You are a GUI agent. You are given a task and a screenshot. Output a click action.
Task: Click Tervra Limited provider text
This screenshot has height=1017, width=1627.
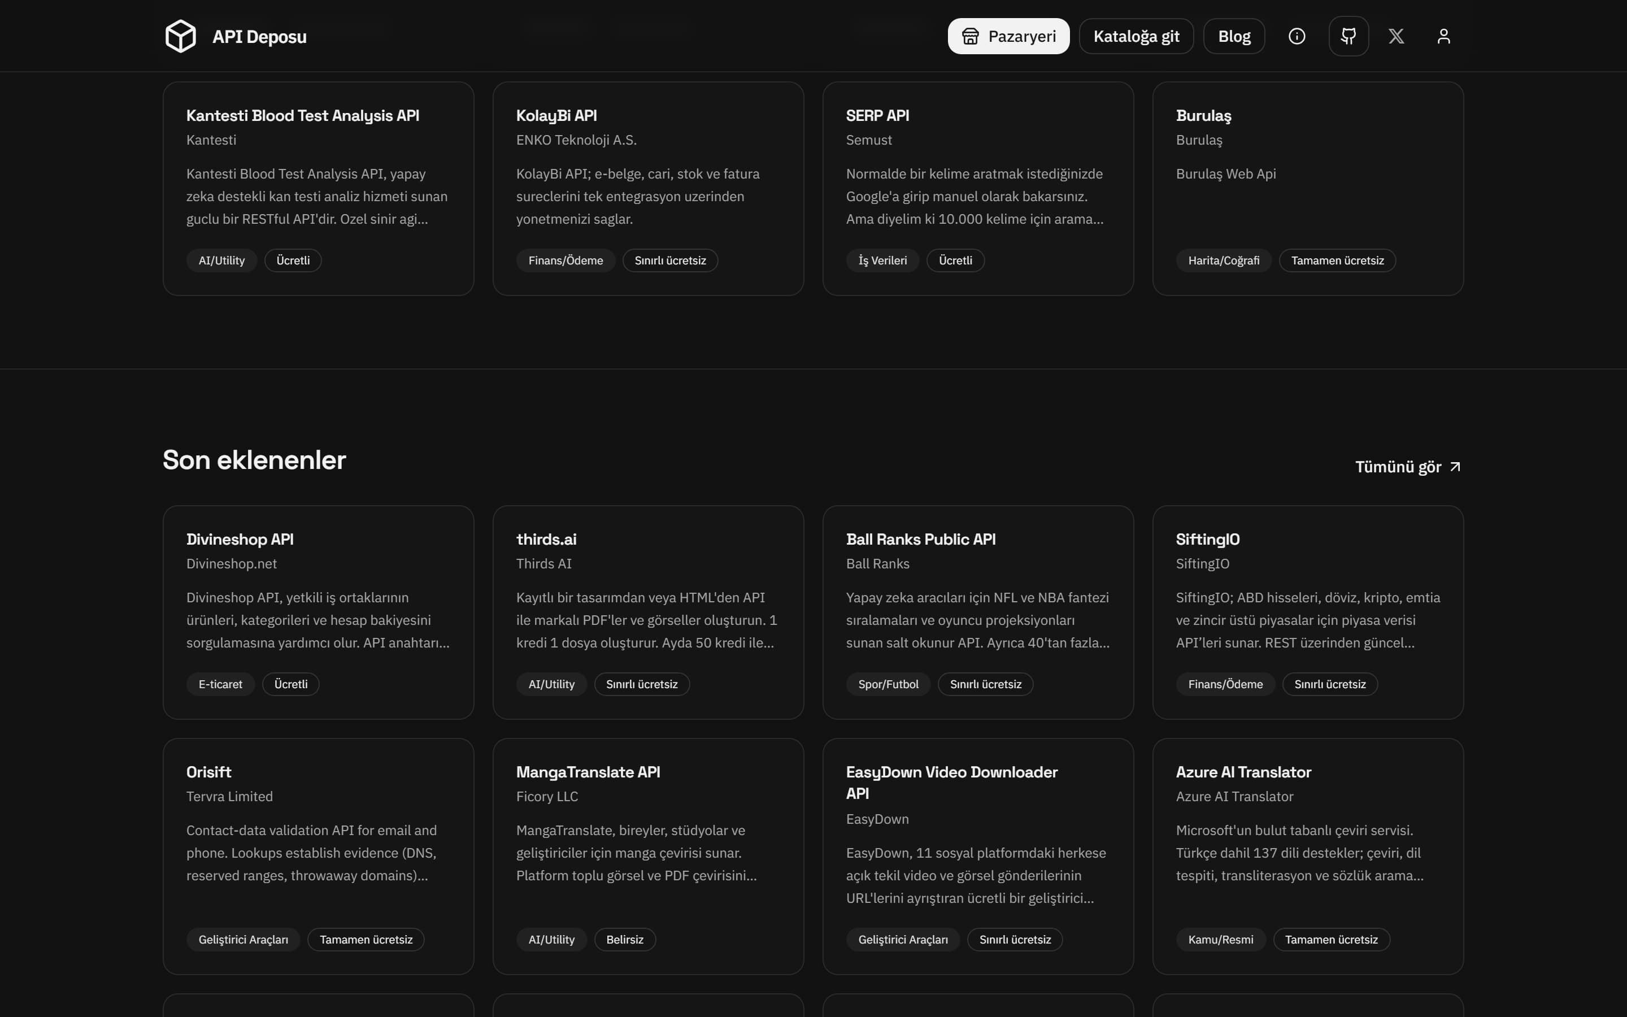pyautogui.click(x=229, y=797)
